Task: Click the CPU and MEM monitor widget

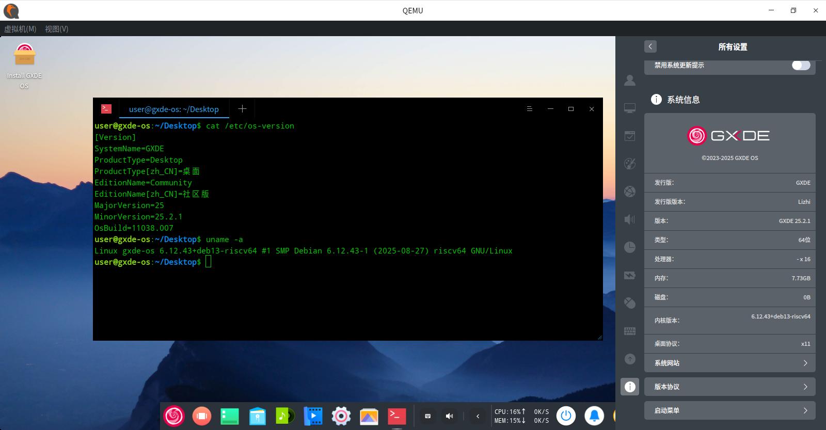Action: coord(521,416)
